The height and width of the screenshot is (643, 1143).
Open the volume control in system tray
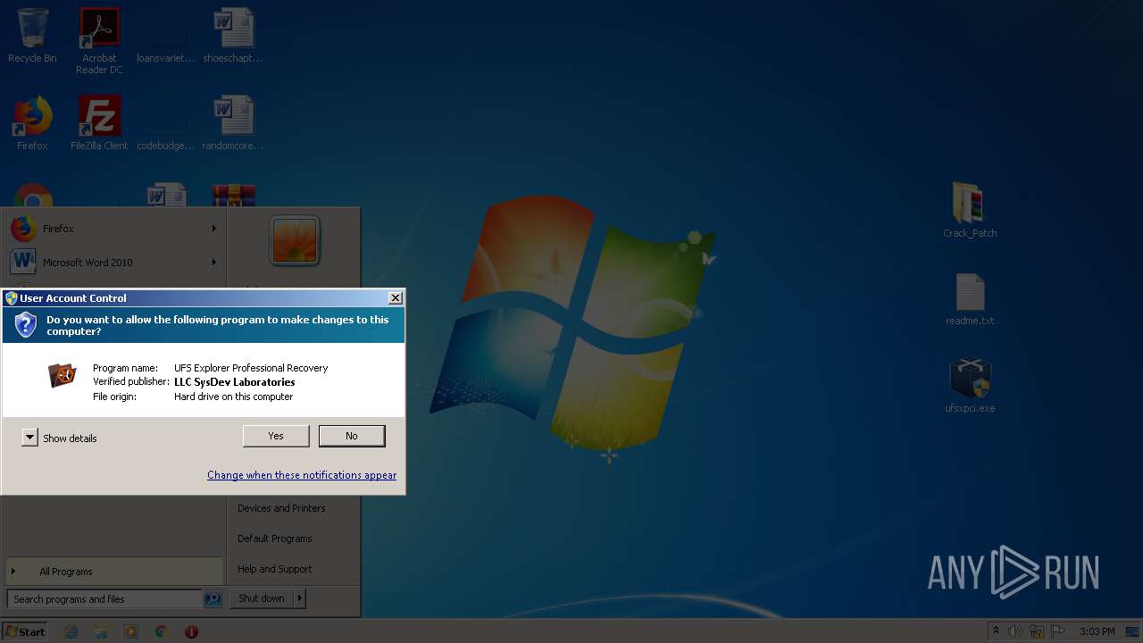tap(1015, 631)
